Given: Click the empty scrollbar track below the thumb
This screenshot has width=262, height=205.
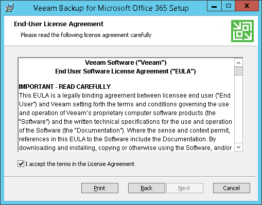Looking at the screenshot, I should tap(238, 109).
